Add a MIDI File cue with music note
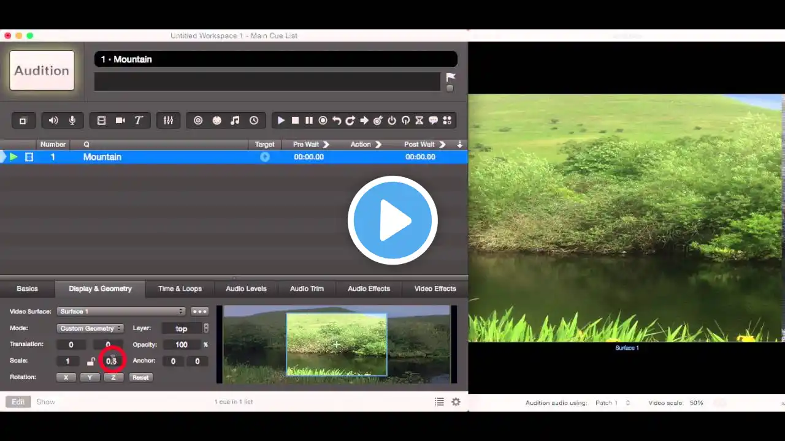 235,121
